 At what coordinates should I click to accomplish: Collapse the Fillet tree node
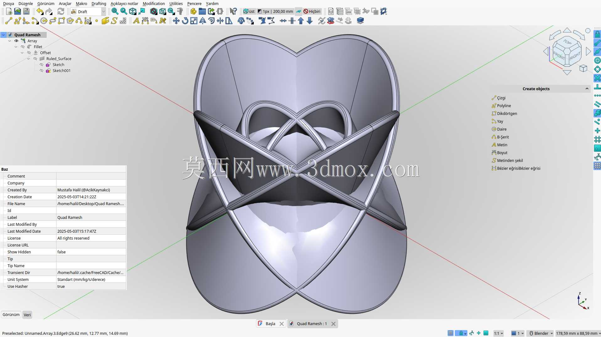[x=16, y=47]
